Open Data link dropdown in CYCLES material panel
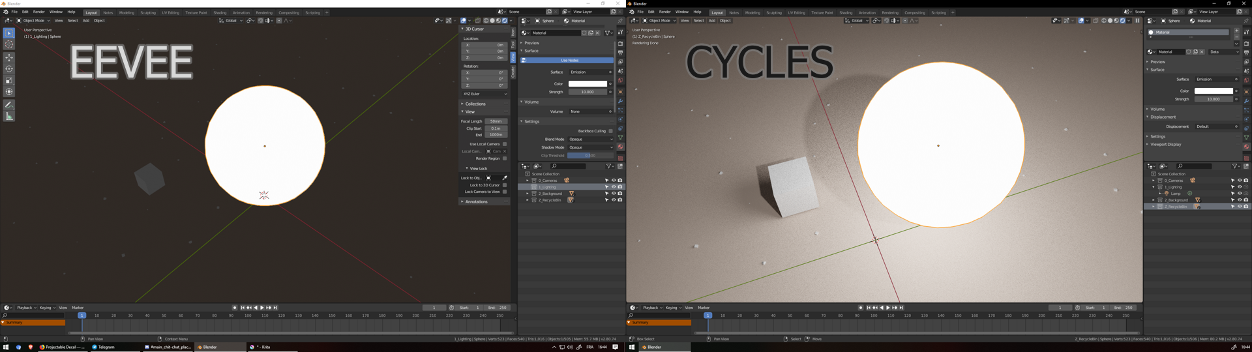Screen dimensions: 1252x352 (x=1224, y=52)
